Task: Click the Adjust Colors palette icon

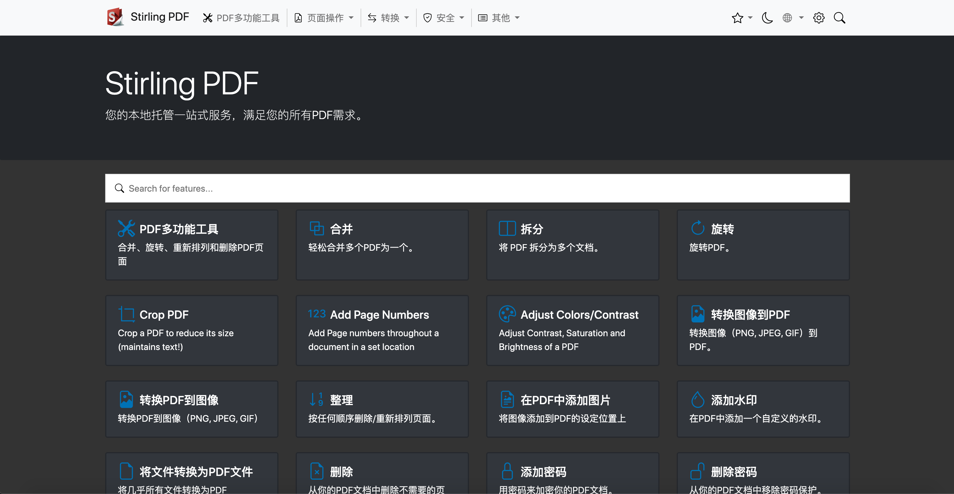Action: (507, 314)
